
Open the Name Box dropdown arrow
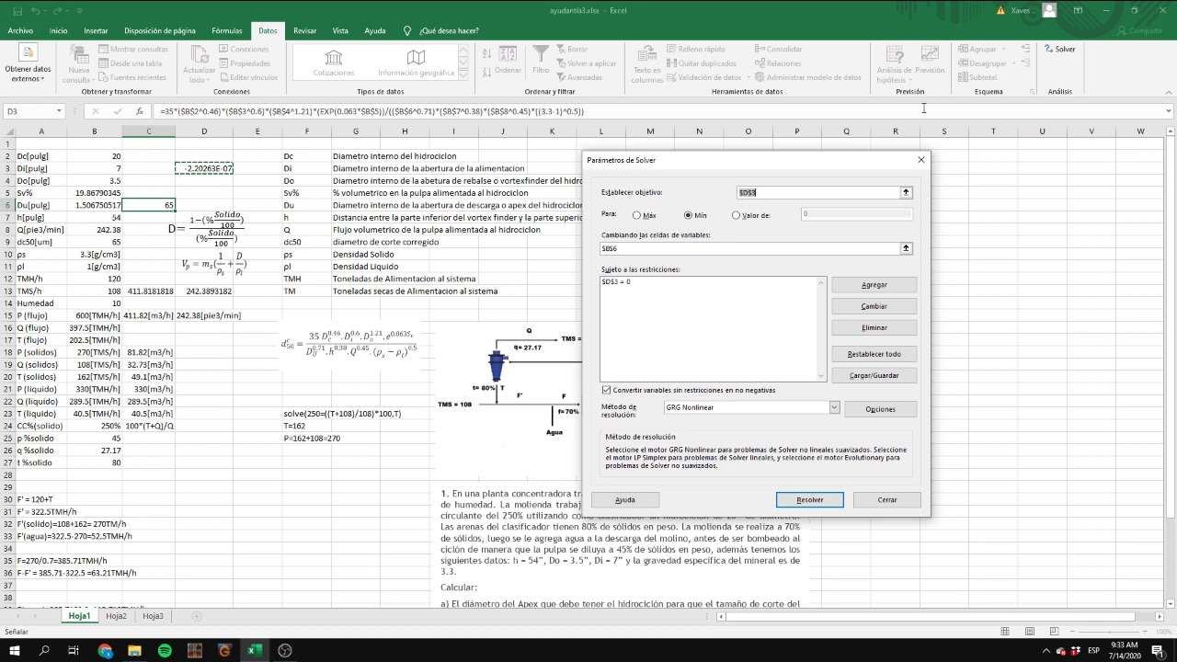(59, 111)
